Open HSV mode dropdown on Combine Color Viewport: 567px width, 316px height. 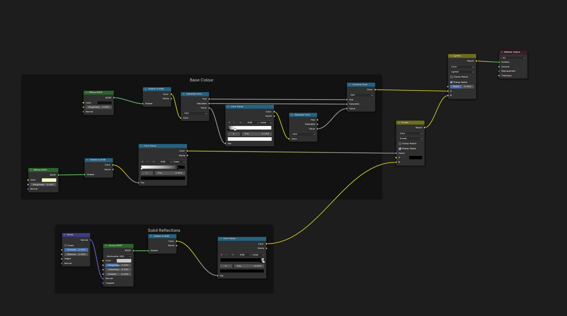[x=361, y=95]
